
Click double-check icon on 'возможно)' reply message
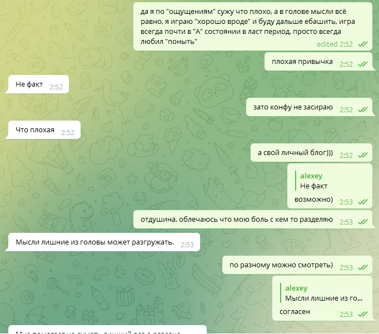(x=363, y=202)
